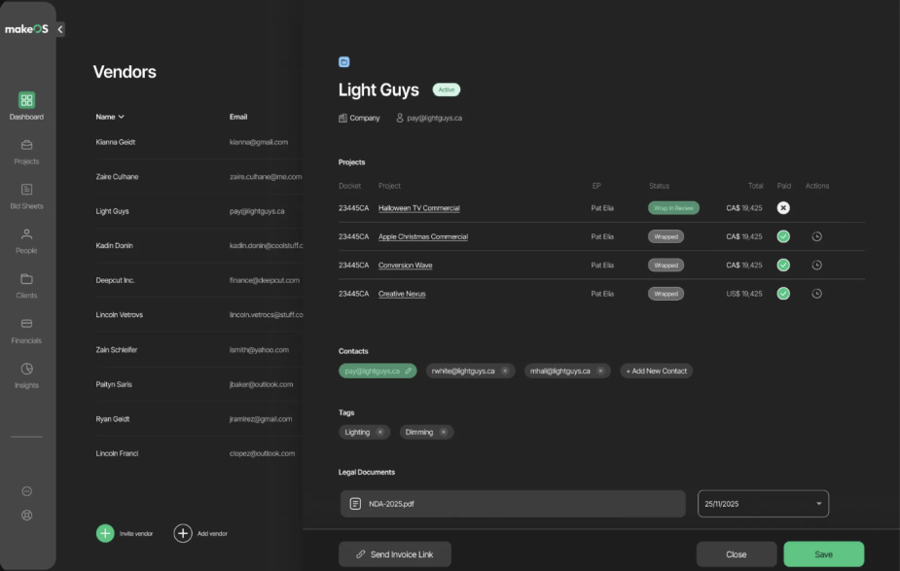Click the Send Invoice Link button
Image resolution: width=900 pixels, height=571 pixels.
coord(395,554)
